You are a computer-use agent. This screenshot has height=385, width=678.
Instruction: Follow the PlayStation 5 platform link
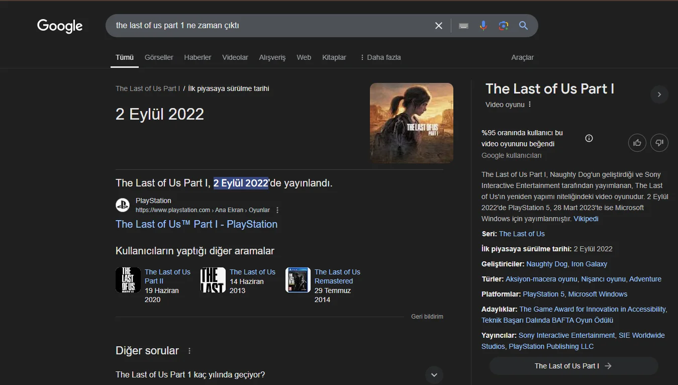(x=544, y=294)
